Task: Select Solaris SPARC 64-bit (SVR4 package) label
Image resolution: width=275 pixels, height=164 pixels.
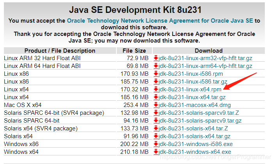Action: coord(54,113)
